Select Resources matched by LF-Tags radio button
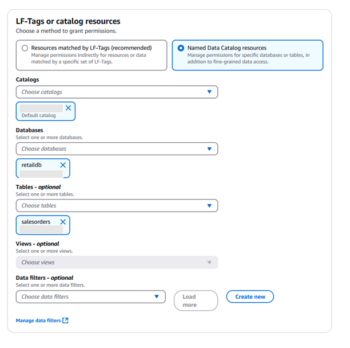Screen dimensions: 350x348 point(25,48)
